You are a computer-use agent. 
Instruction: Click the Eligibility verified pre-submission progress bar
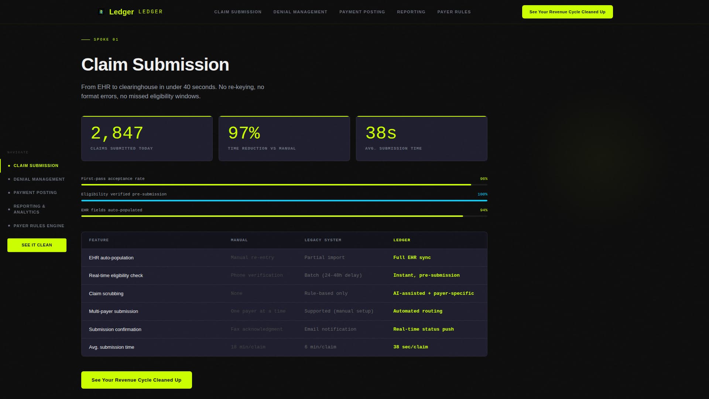click(284, 200)
